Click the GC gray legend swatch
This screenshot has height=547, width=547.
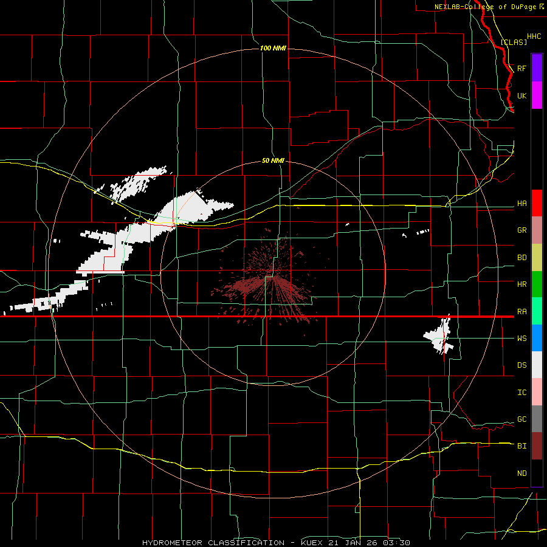coord(537,419)
